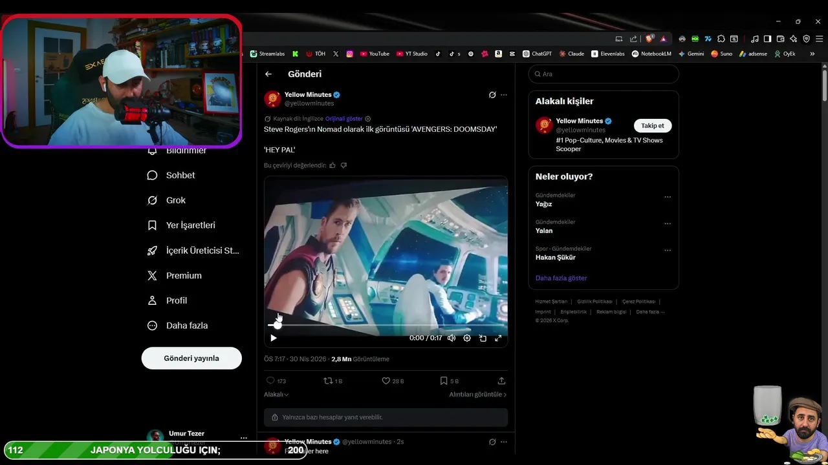The height and width of the screenshot is (465, 828).
Task: Open adsense bookmark
Action: [753, 54]
